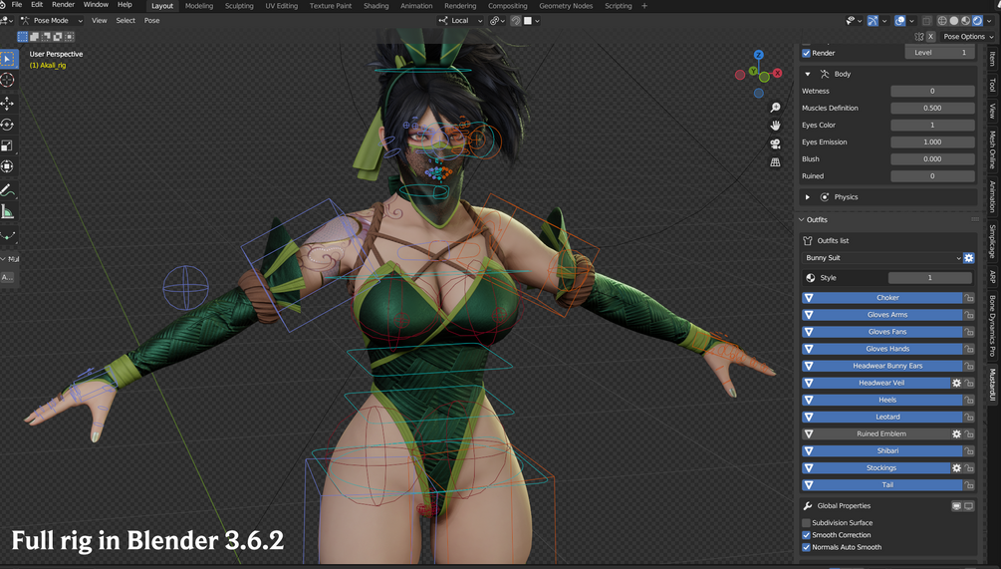Adjust the Blush slider

pos(932,159)
